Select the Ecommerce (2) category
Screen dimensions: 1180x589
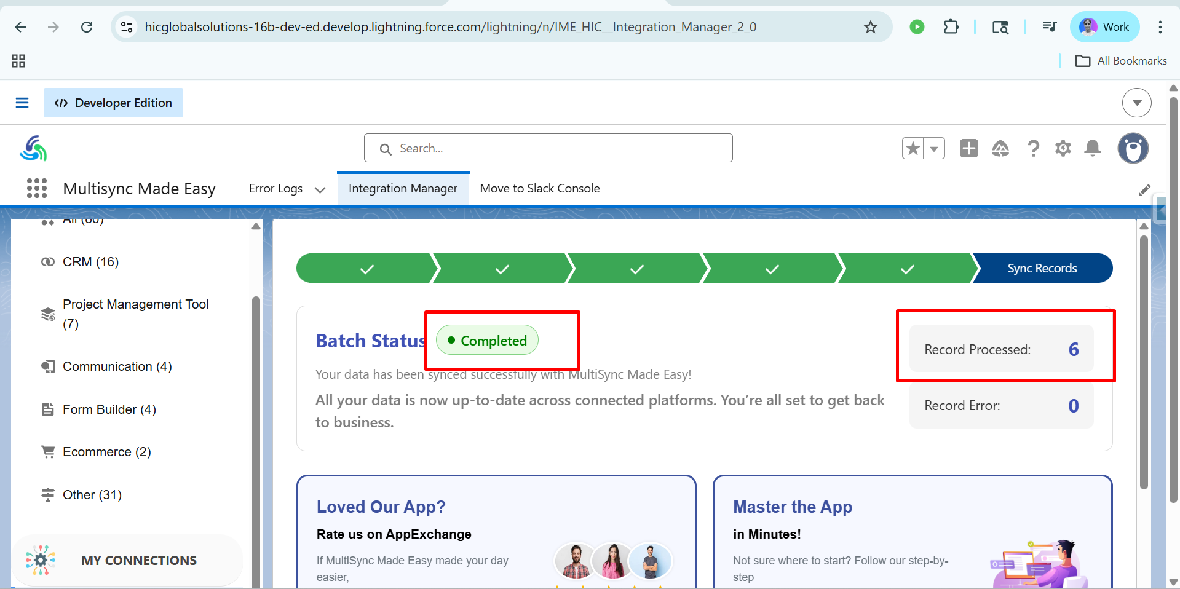coord(106,452)
